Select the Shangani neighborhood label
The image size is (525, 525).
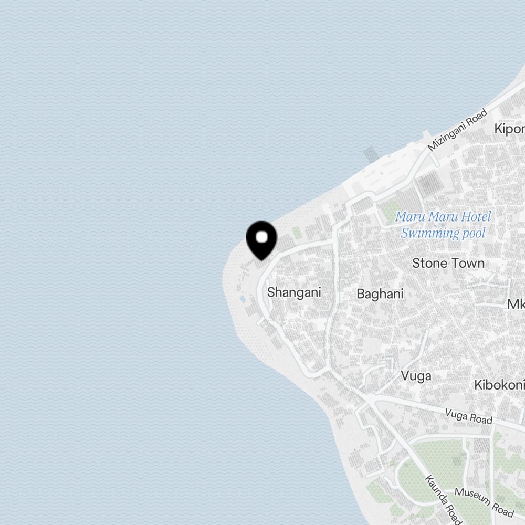tap(294, 292)
